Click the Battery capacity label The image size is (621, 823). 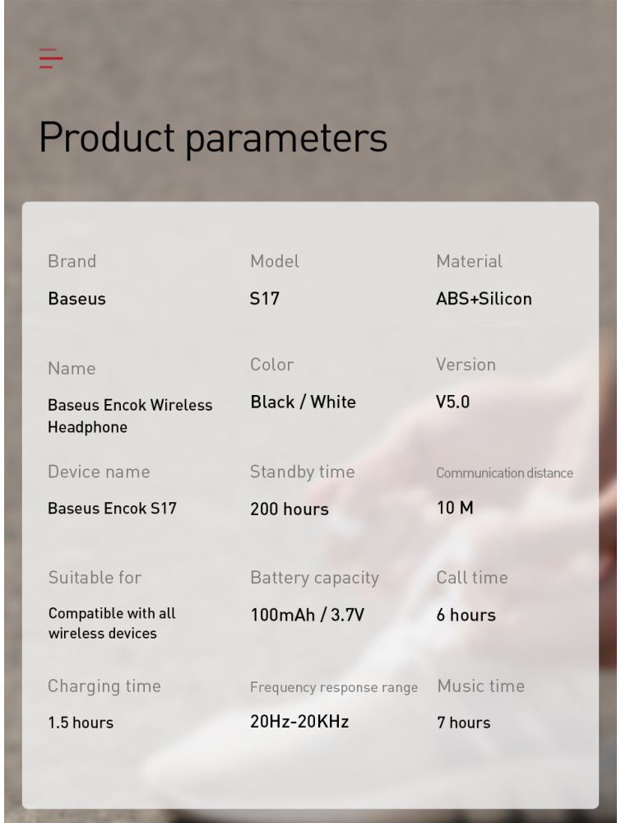click(x=314, y=578)
